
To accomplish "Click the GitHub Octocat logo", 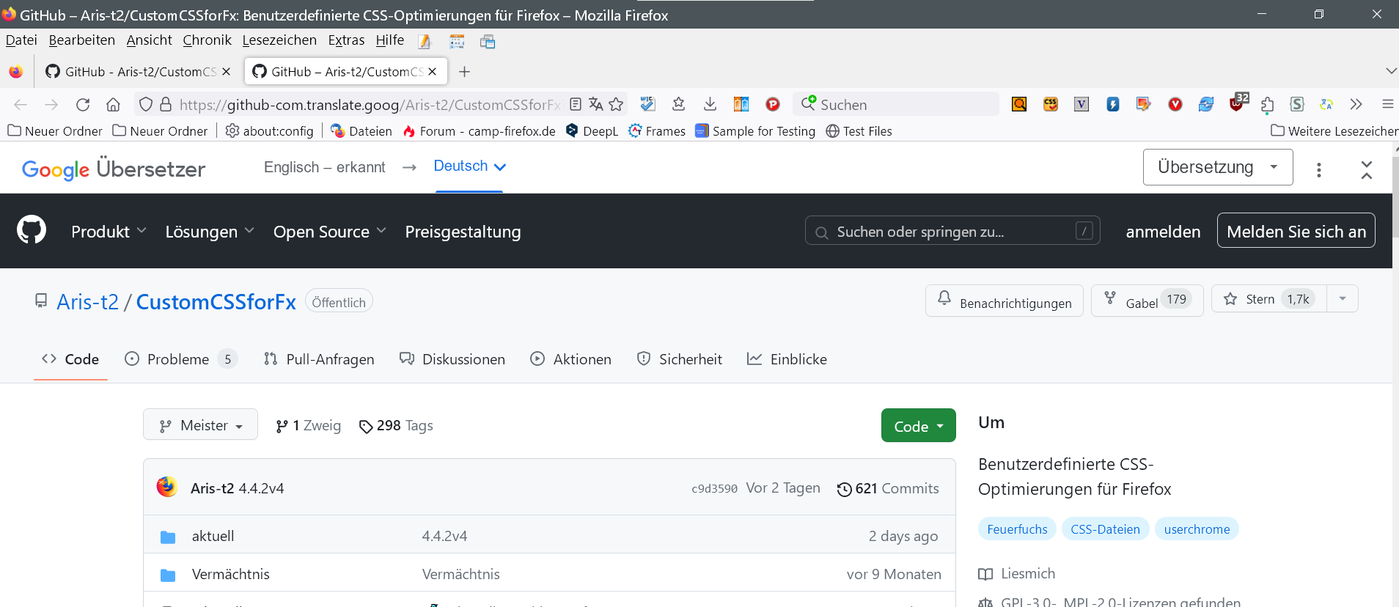I will pos(32,230).
